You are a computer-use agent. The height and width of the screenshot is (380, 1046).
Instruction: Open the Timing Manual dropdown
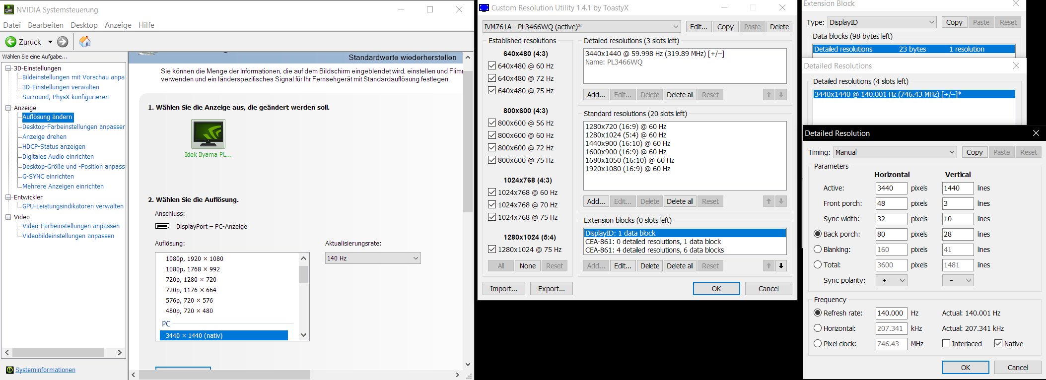pos(896,152)
